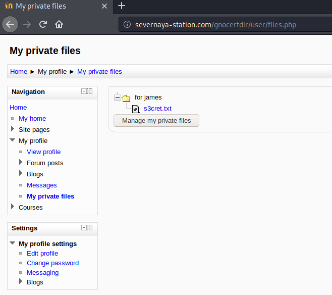
Task: Open the s3cret.txt file link
Action: click(157, 109)
